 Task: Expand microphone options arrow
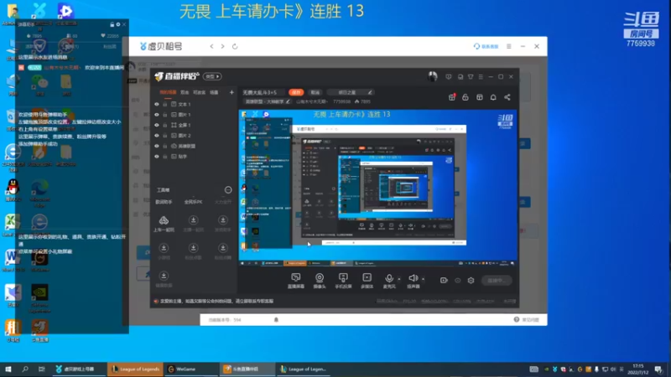(x=399, y=279)
